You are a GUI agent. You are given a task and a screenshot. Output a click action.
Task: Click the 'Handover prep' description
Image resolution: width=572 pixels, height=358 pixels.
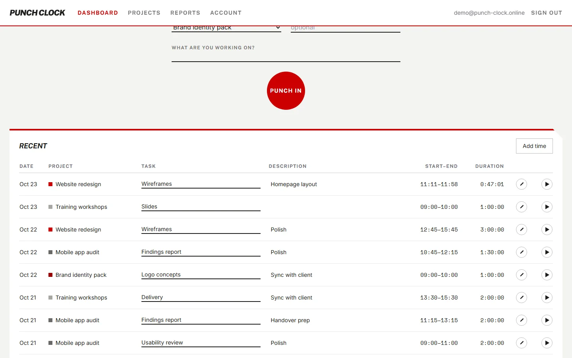[x=290, y=320]
